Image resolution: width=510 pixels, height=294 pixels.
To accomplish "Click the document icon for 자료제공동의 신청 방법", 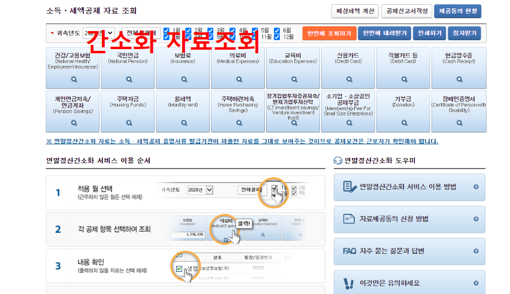I will tap(349, 219).
